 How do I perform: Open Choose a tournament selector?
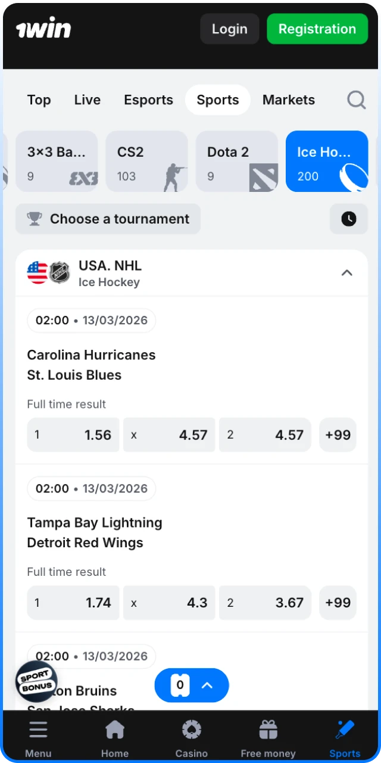108,219
